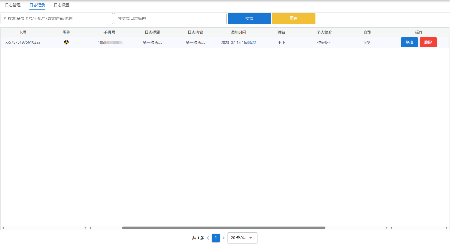Click the horizontal scrollbar thumb under the table
This screenshot has width=450, height=246.
224,228
